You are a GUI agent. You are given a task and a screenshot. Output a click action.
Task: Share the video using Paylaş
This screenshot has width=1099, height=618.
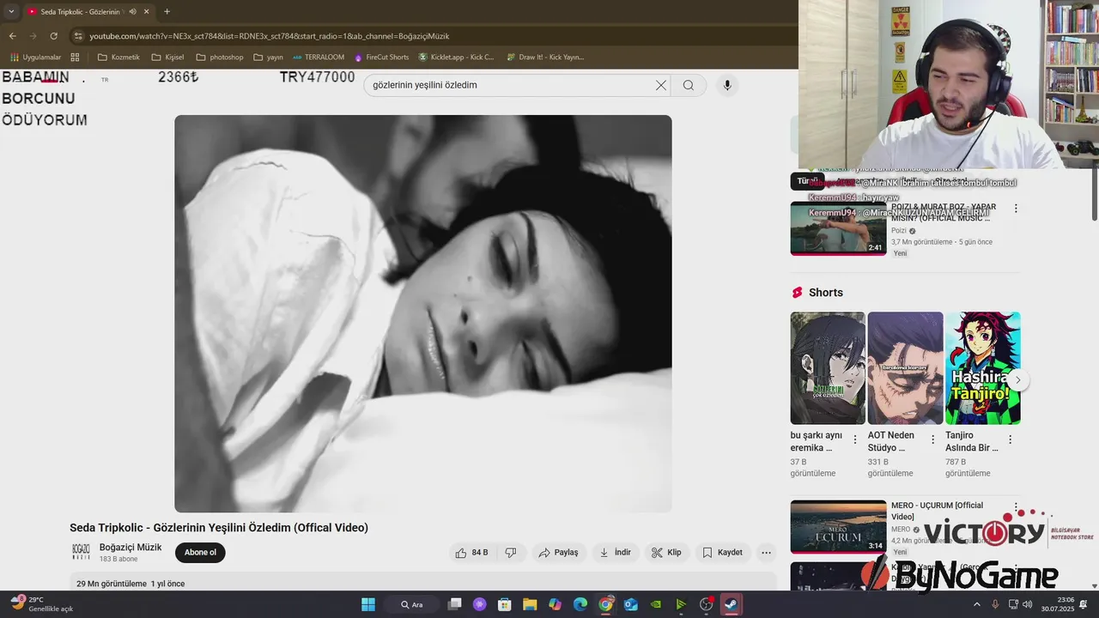(559, 553)
